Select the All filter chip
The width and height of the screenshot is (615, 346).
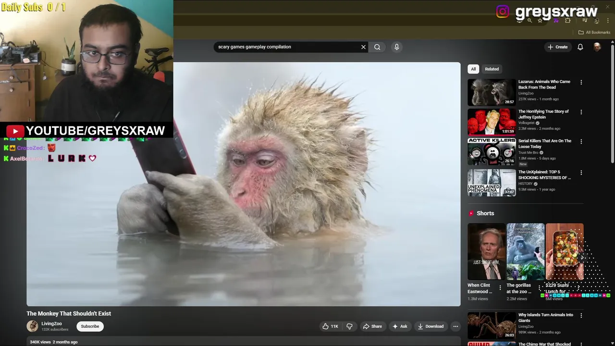click(x=473, y=69)
